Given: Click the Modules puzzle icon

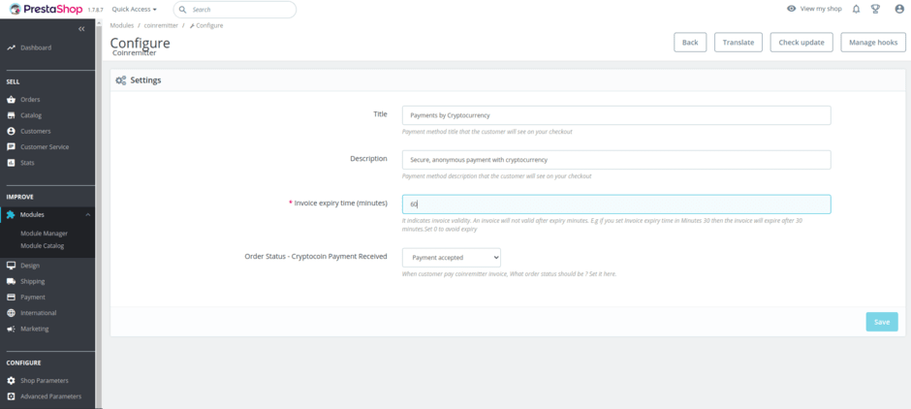Looking at the screenshot, I should [x=11, y=214].
